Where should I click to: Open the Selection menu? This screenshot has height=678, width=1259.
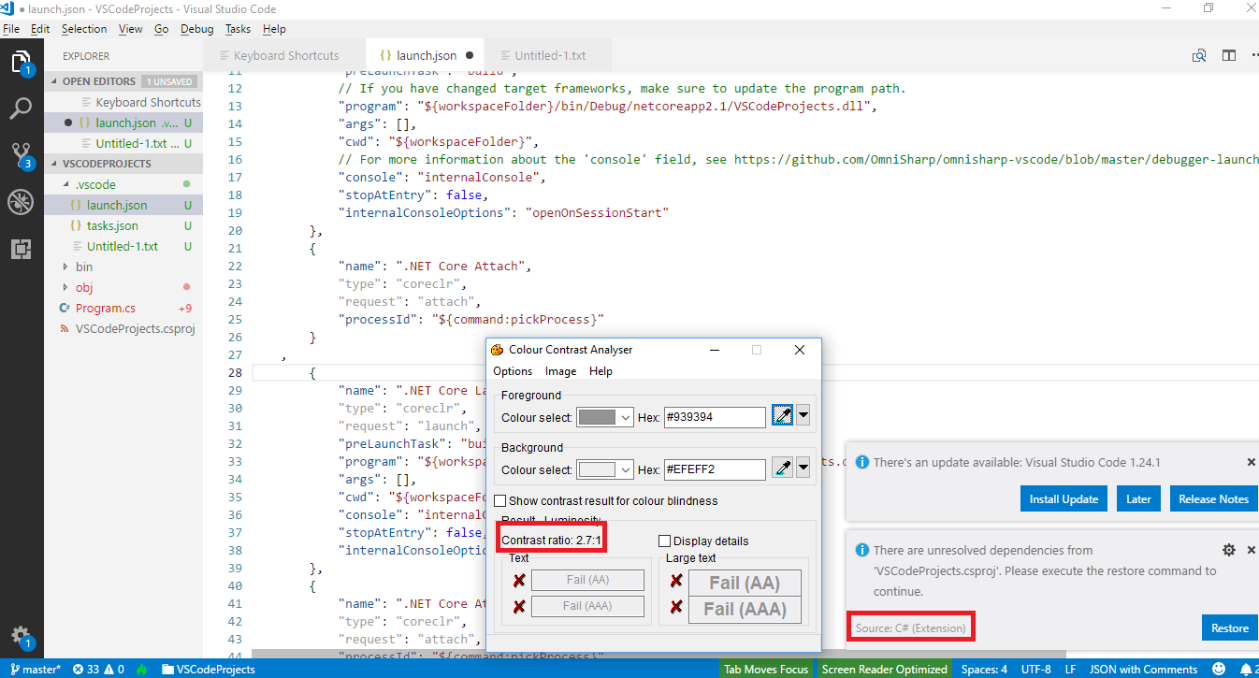(x=84, y=29)
